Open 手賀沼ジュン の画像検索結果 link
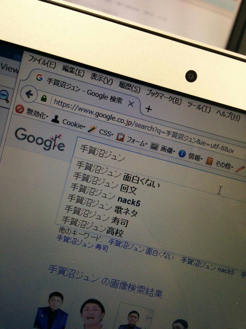This screenshot has width=246, height=329. 105,282
